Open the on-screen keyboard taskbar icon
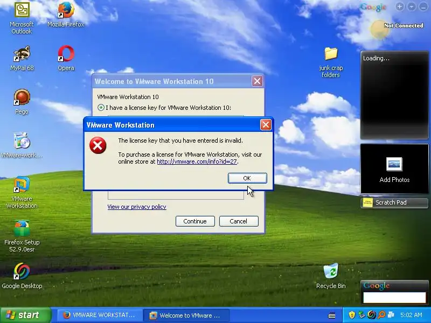Image resolution: width=431 pixels, height=323 pixels. coord(332,315)
